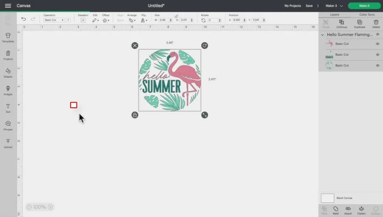383x217 pixels.
Task: Click the Deselect icon
Action: coord(83,20)
